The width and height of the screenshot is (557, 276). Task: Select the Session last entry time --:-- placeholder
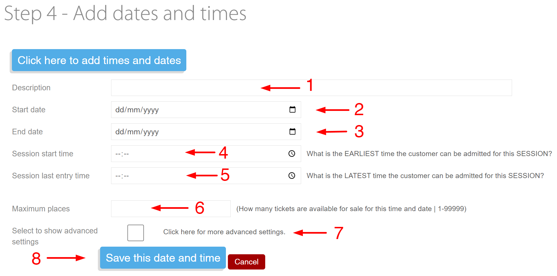click(x=122, y=176)
